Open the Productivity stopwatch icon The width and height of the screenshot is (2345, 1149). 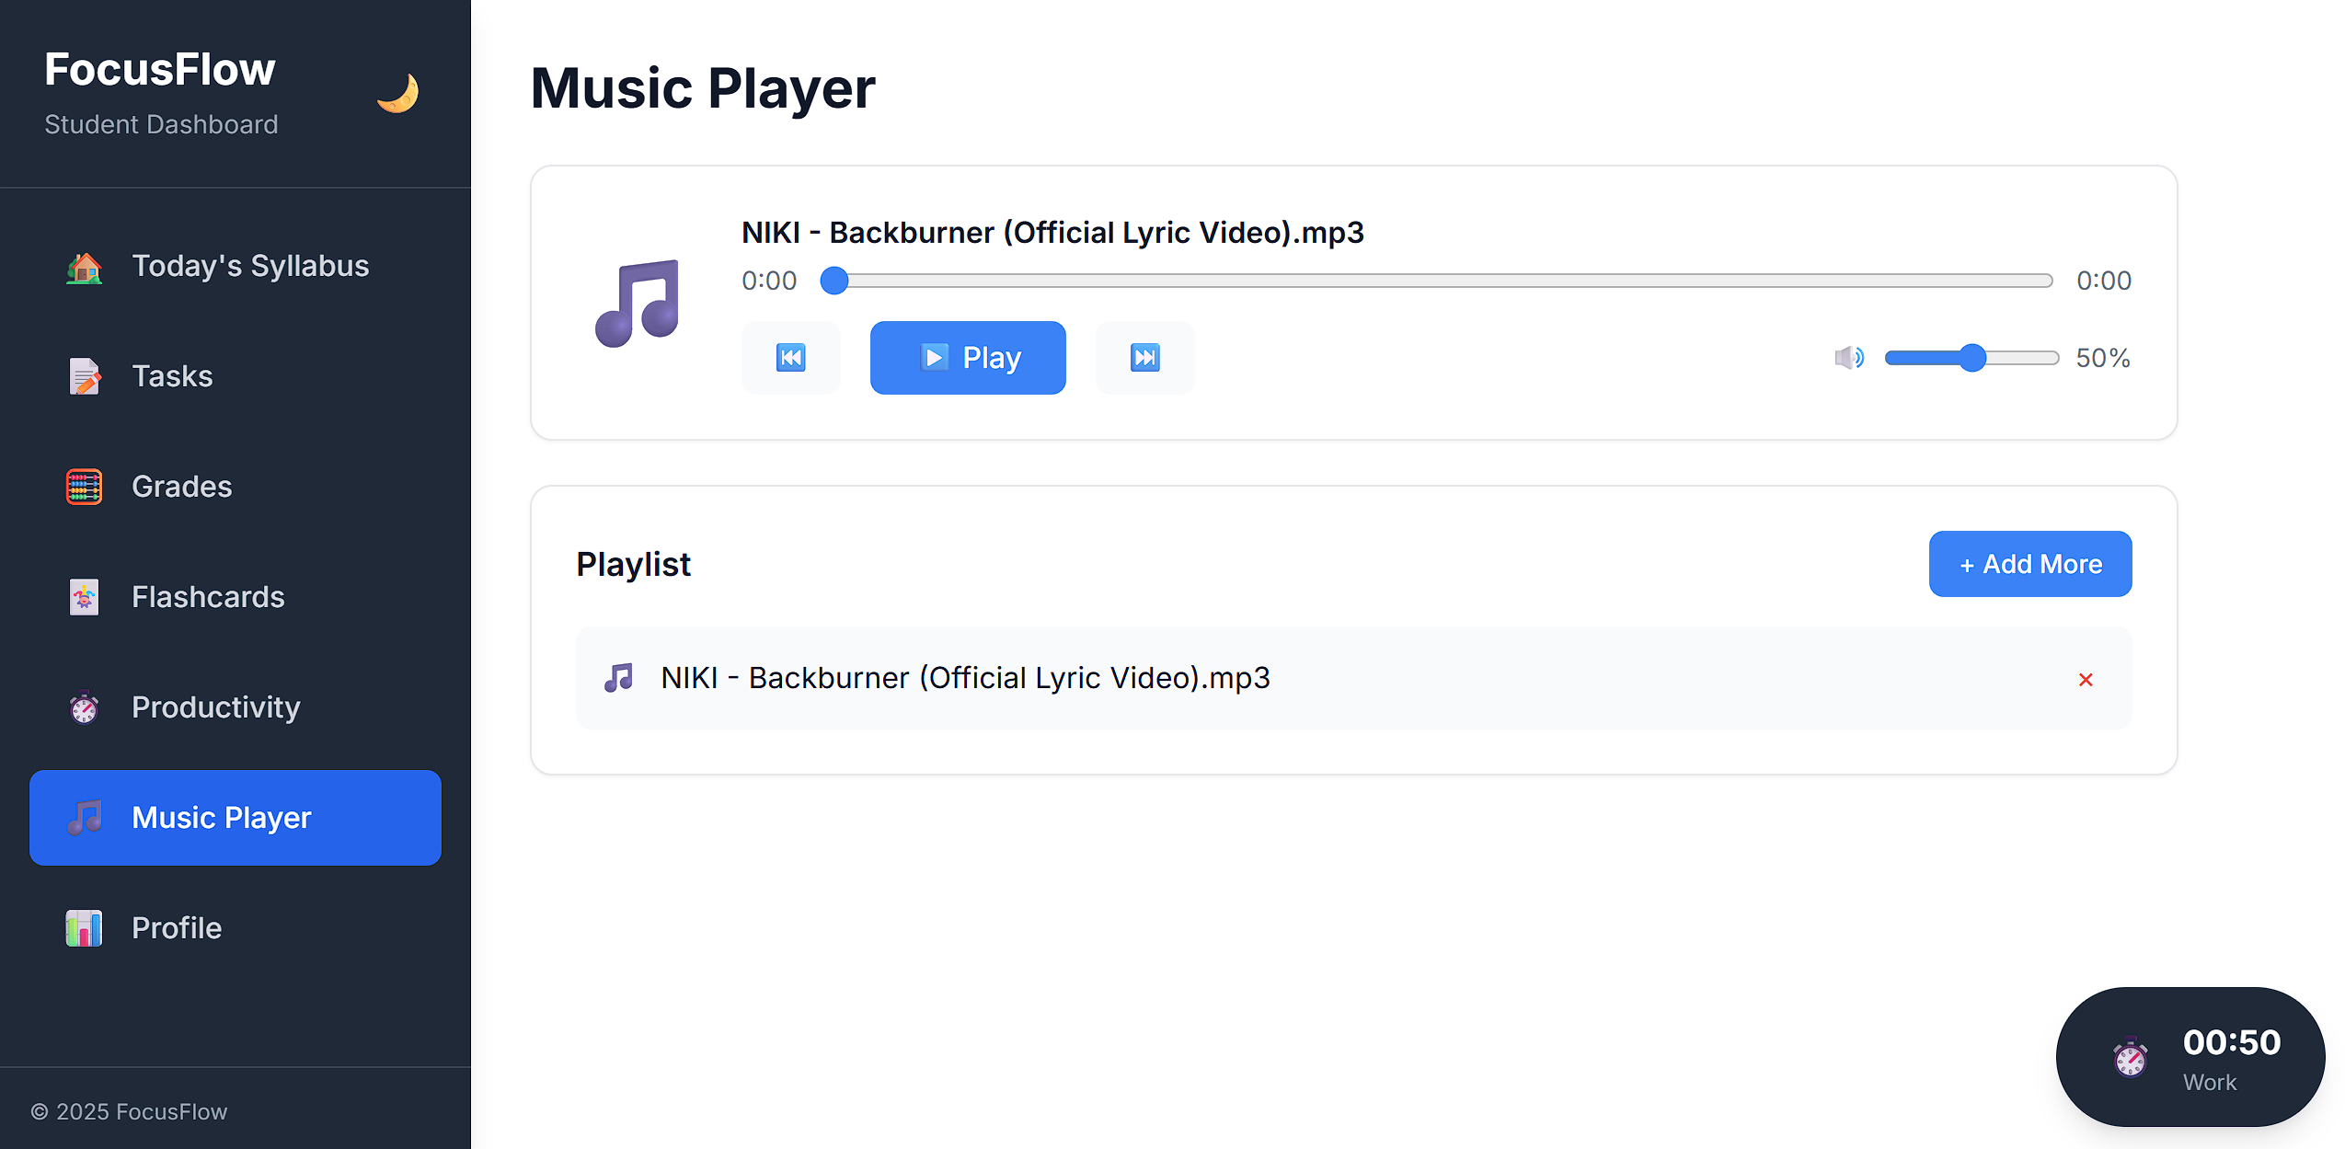point(84,707)
